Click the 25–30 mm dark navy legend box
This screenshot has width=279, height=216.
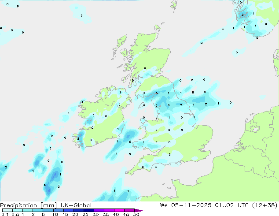[x=89, y=210]
